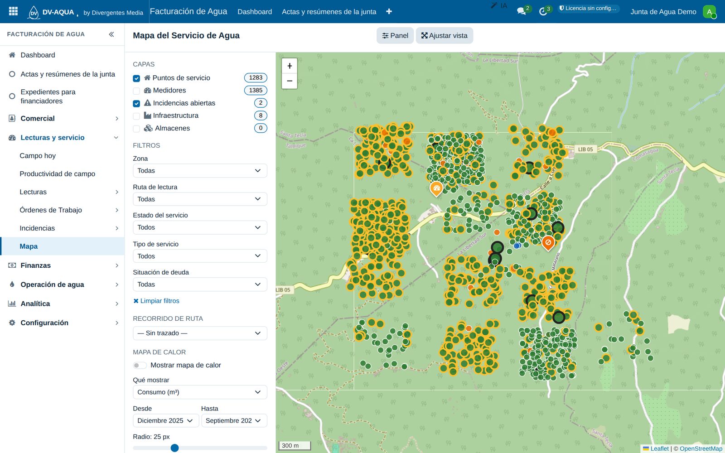This screenshot has width=725, height=453.
Task: Uncheck the Incidencias abiertas layer
Action: point(136,103)
